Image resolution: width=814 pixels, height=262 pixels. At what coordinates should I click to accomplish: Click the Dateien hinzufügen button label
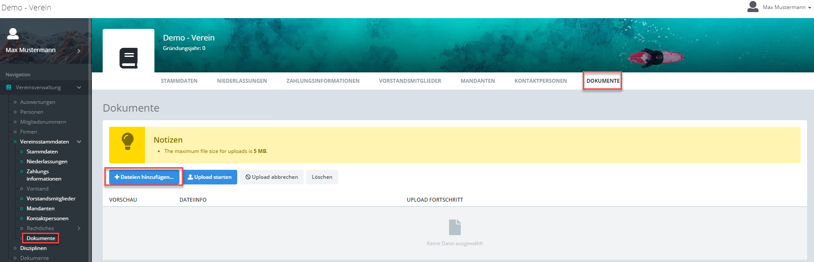(147, 177)
